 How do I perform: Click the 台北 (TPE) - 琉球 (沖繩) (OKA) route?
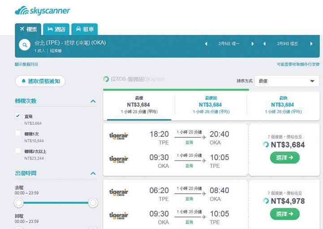(x=70, y=43)
